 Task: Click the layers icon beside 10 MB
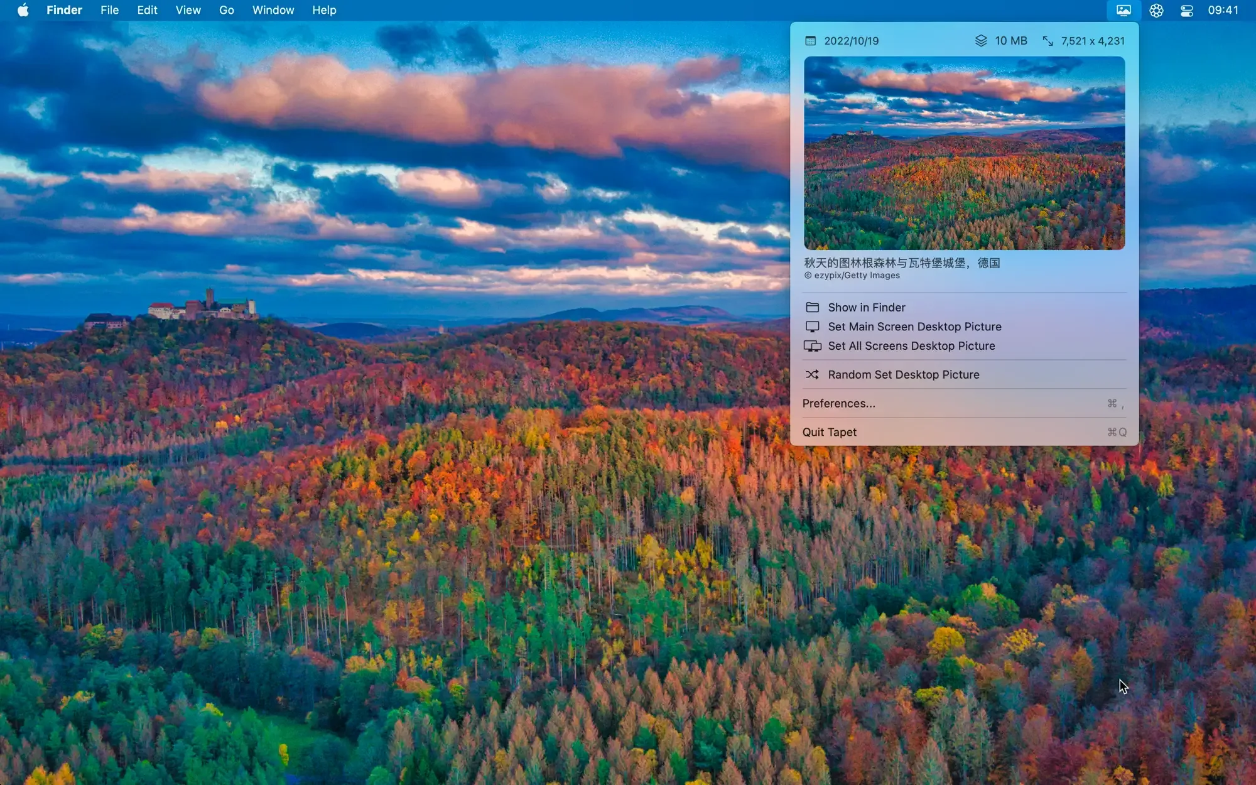(981, 41)
